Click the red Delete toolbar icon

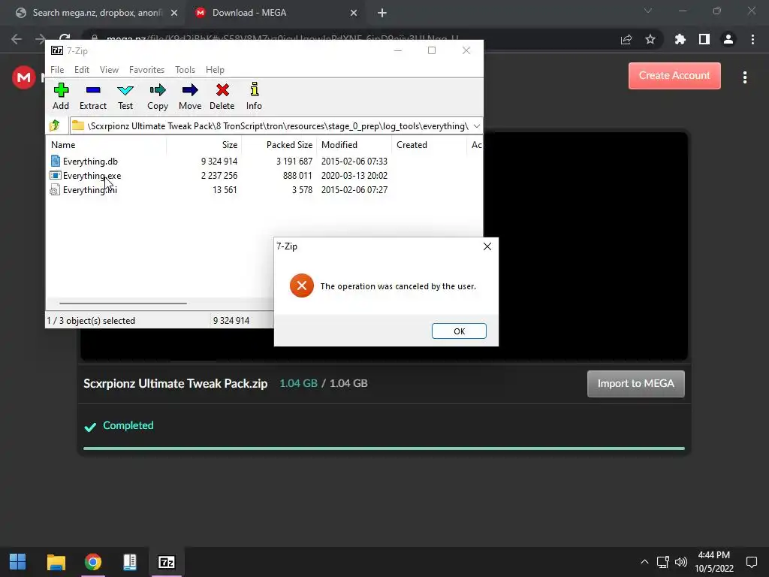point(222,90)
